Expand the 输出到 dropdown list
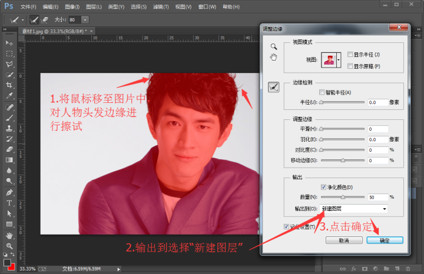This screenshot has width=424, height=274. [x=385, y=209]
